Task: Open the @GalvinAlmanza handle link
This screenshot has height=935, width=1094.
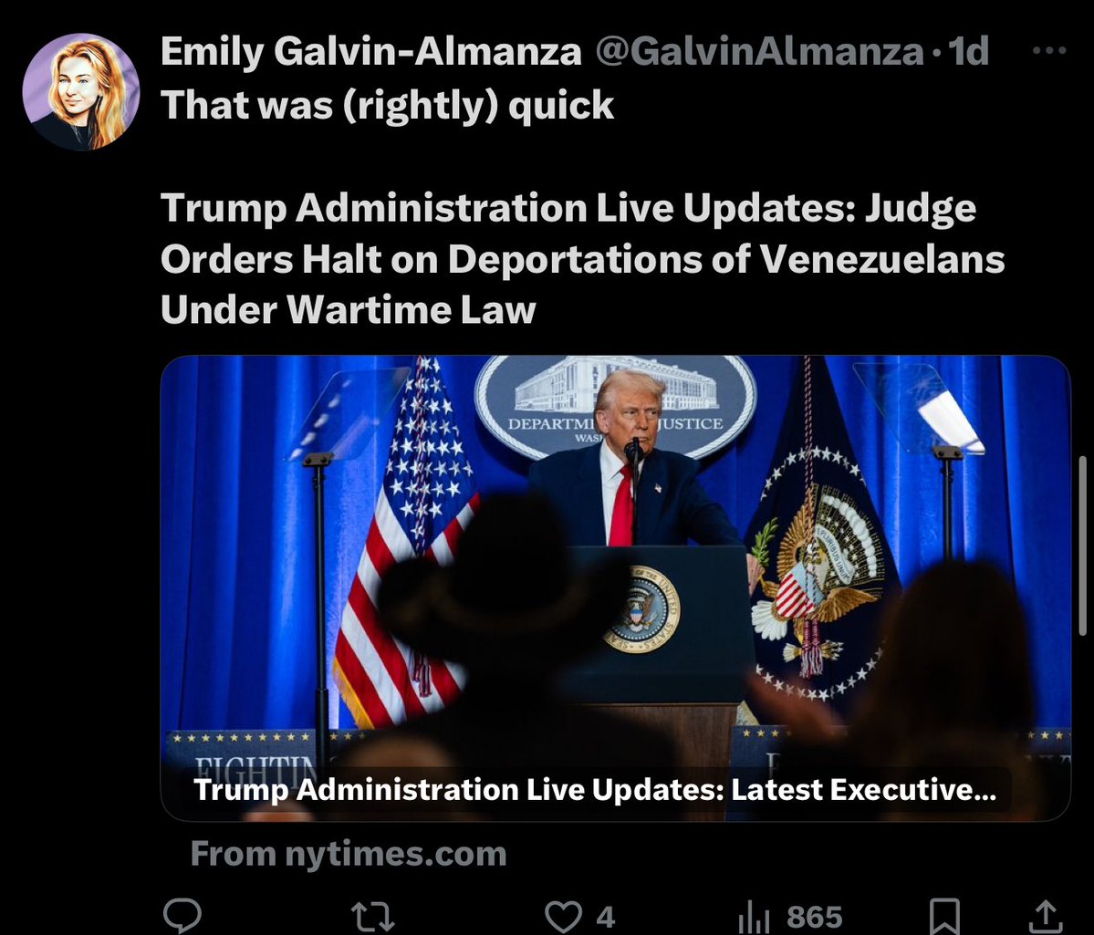Action: coord(759,51)
